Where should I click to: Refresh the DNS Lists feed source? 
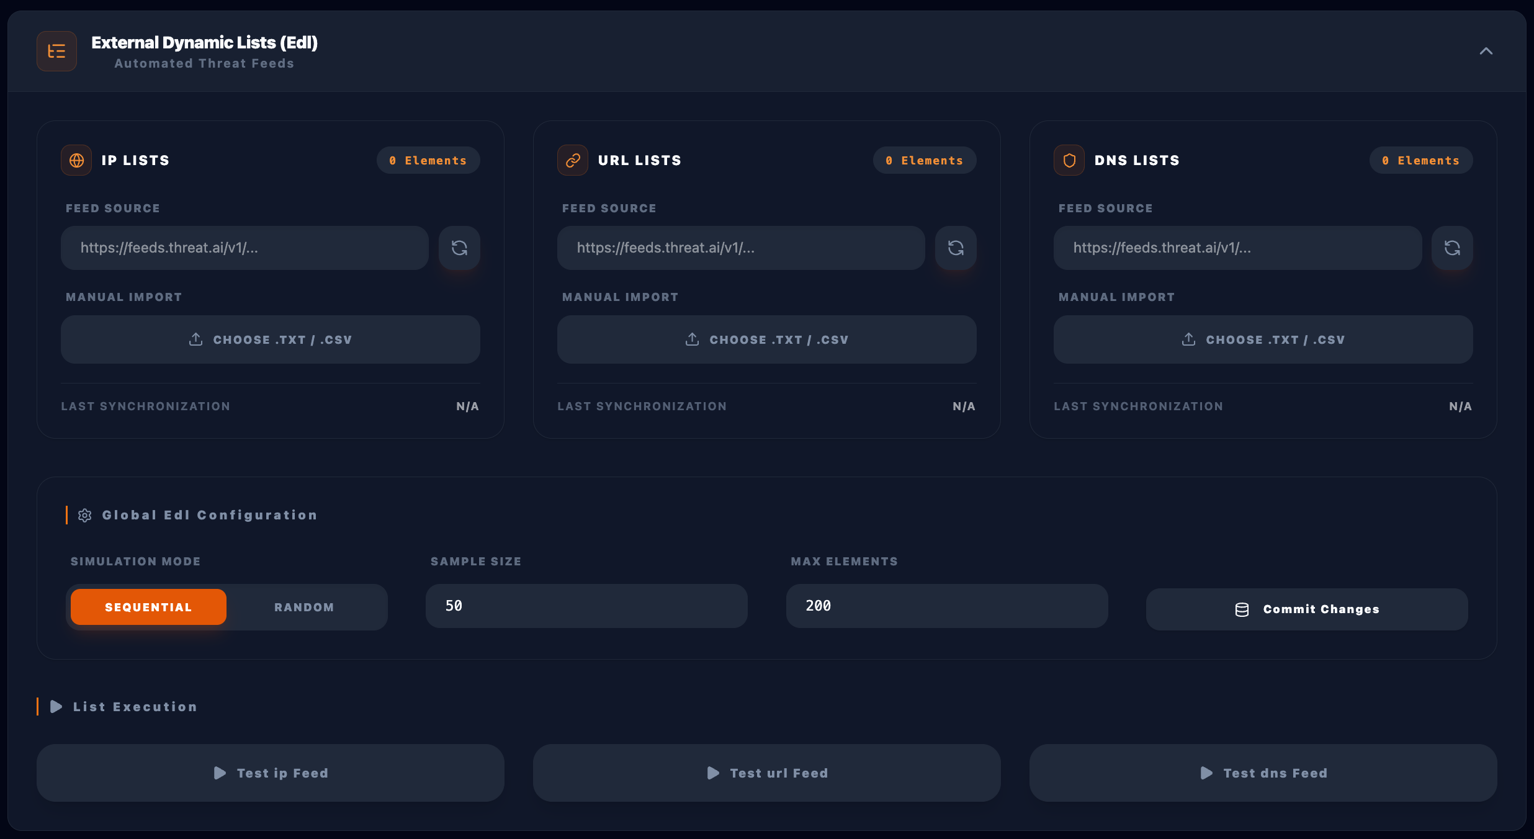(x=1452, y=248)
